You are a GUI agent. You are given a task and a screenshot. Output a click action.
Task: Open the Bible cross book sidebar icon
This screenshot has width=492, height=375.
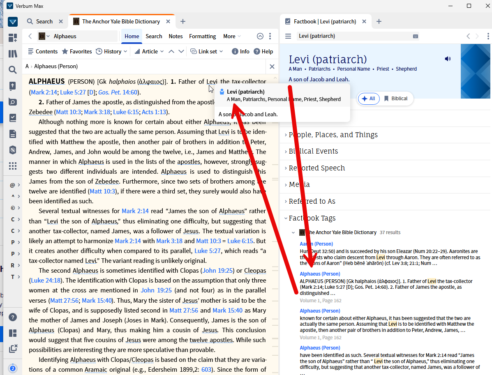click(13, 86)
